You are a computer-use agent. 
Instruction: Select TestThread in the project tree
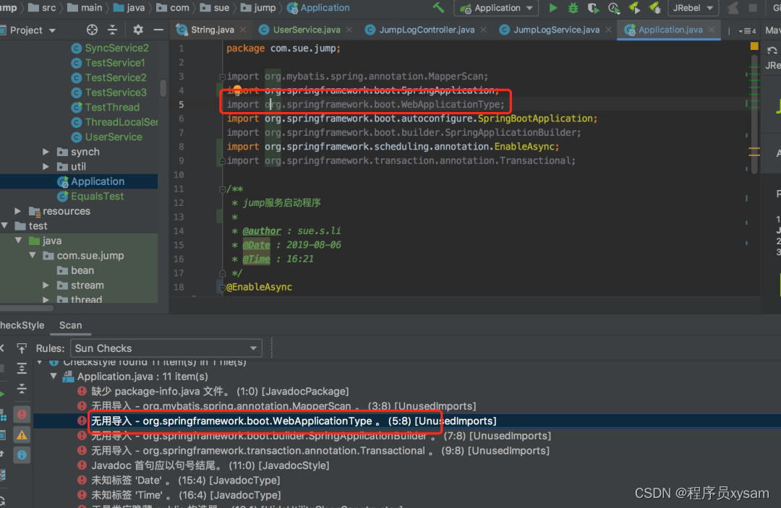click(106, 107)
